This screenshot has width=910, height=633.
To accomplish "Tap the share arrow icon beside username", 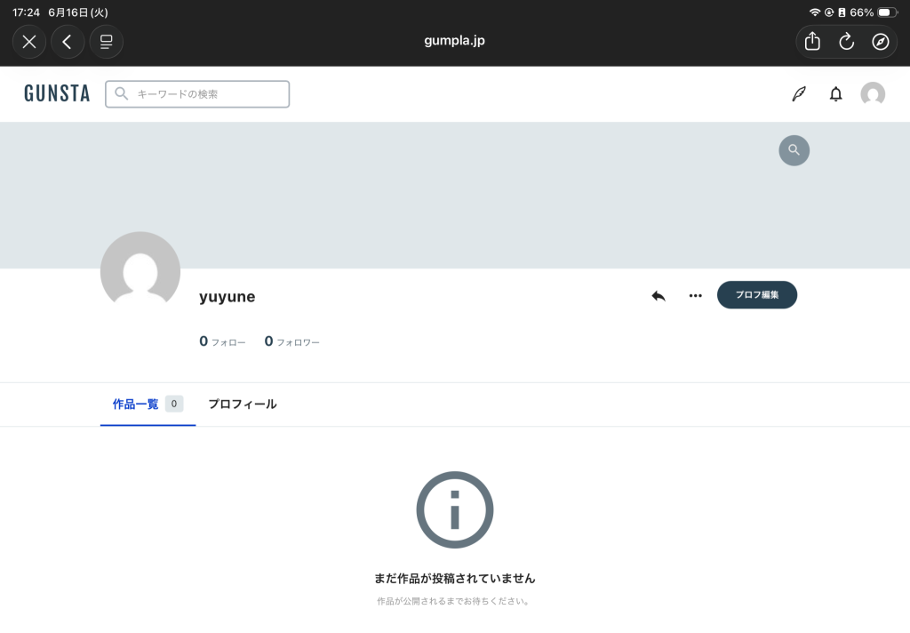I will (659, 296).
